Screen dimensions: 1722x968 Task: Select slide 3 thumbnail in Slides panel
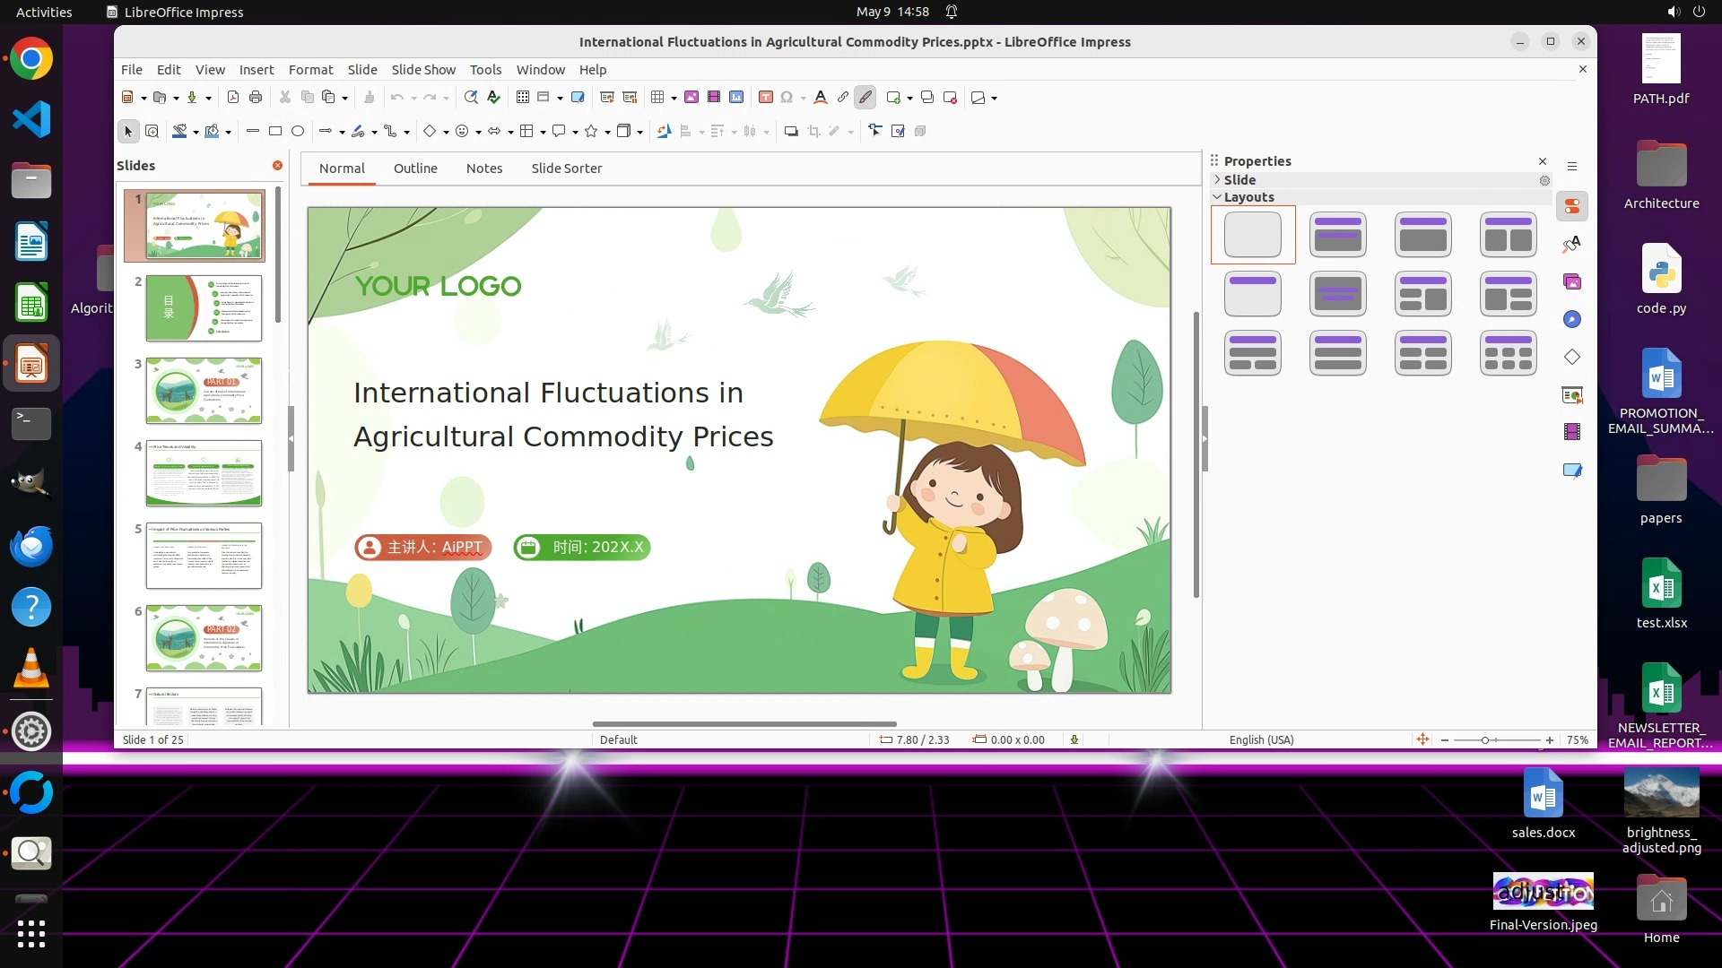[x=204, y=391]
